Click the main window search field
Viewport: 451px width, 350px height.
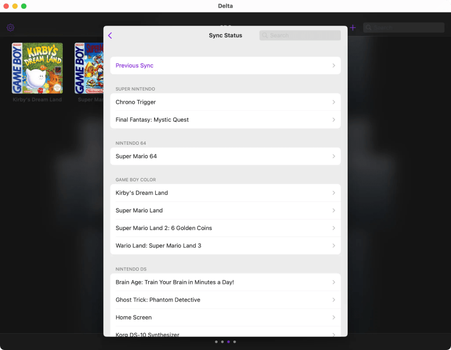[x=403, y=28]
